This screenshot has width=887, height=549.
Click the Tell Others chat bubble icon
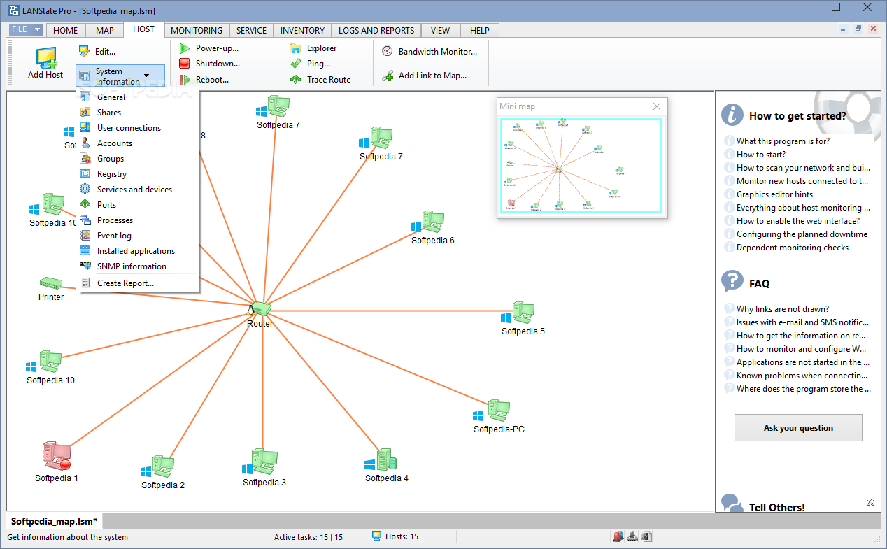pos(732,504)
